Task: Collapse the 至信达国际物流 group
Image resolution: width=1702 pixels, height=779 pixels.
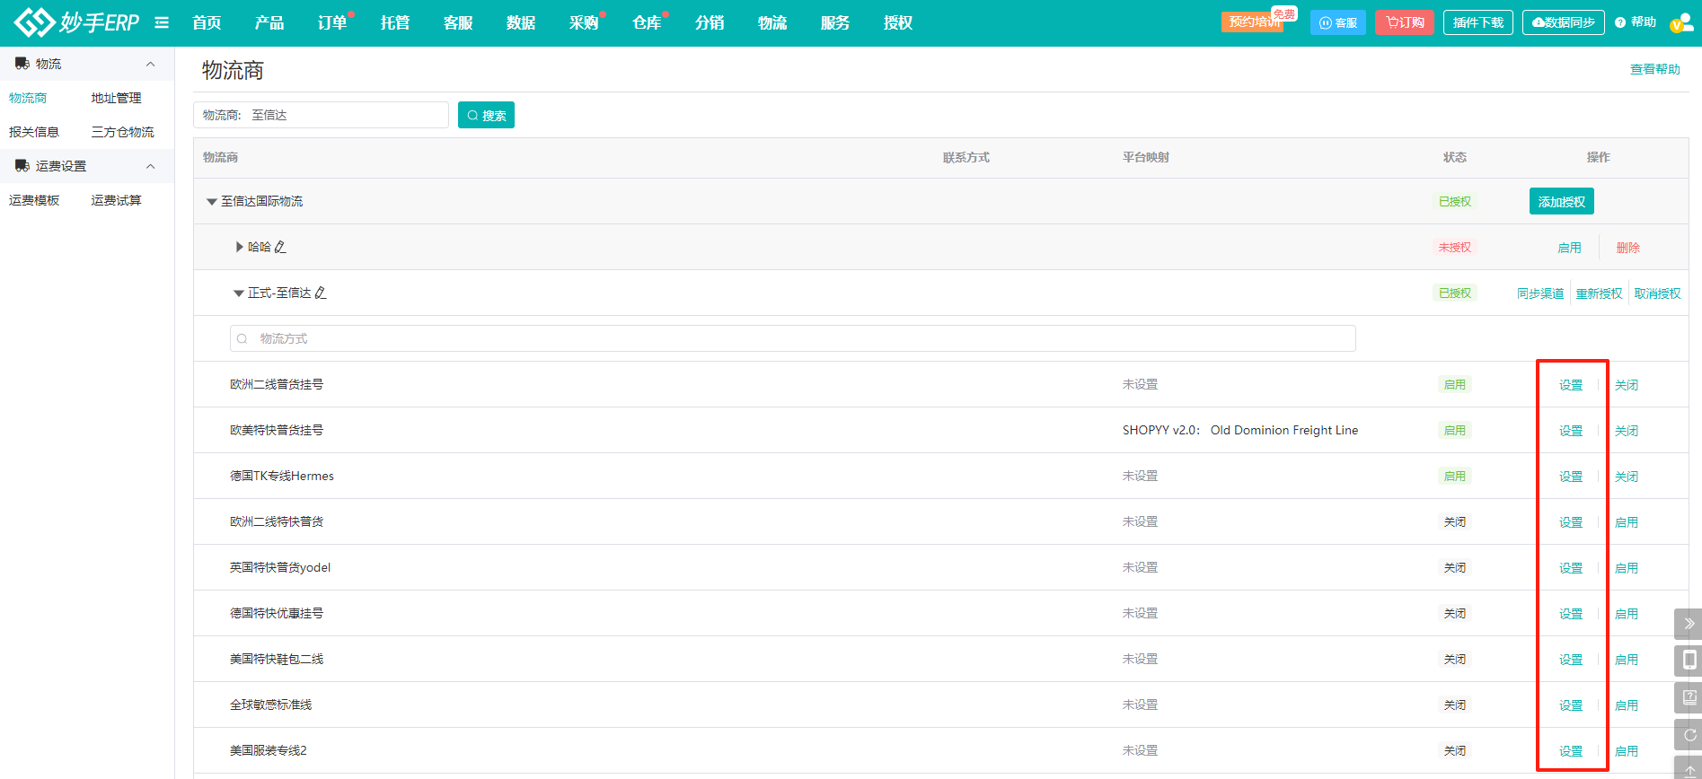Action: pyautogui.click(x=212, y=202)
